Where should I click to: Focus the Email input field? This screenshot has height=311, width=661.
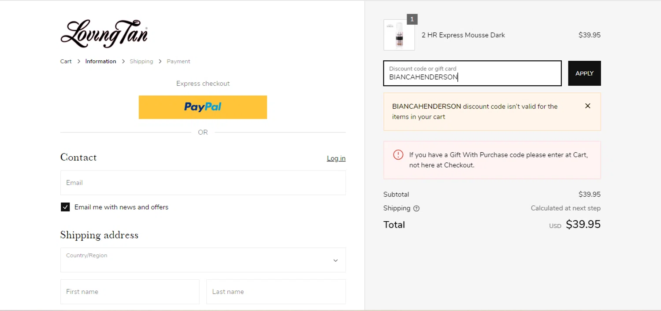(203, 183)
